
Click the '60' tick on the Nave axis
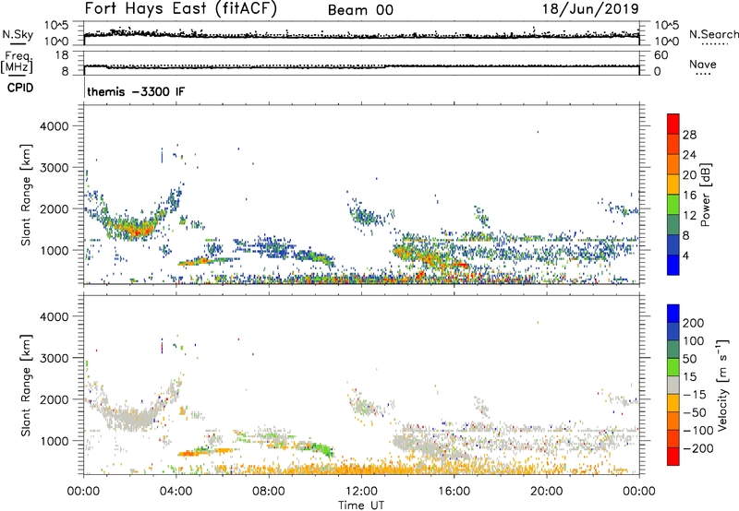click(x=660, y=55)
